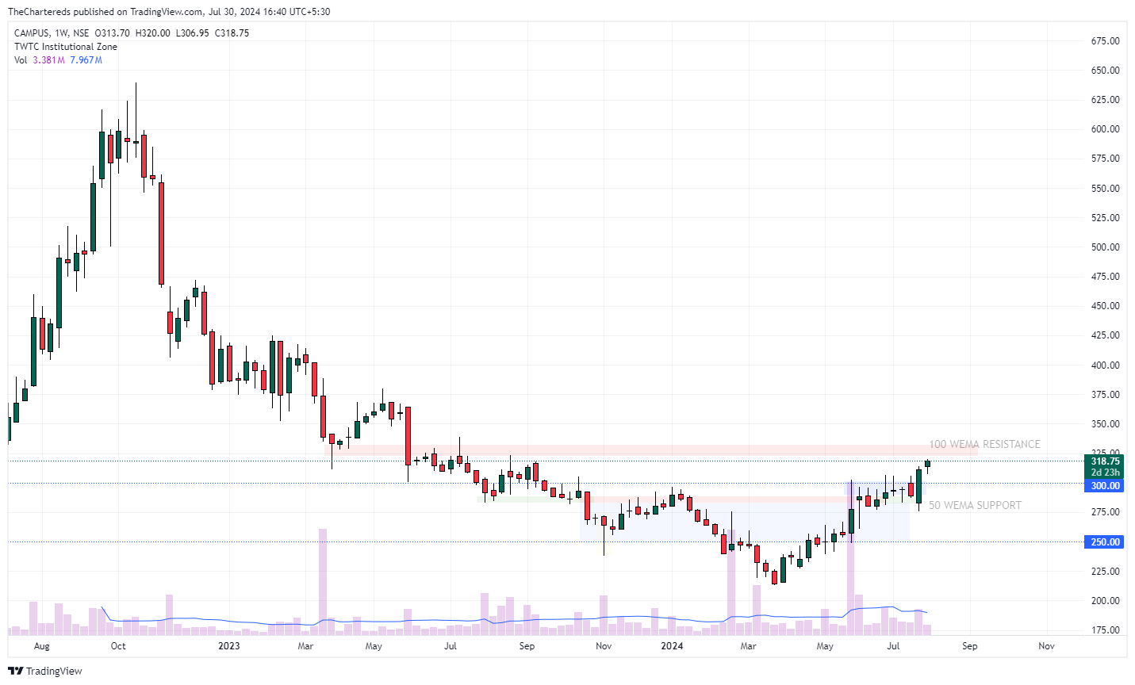Click the 400.00 price axis label

point(1105,365)
